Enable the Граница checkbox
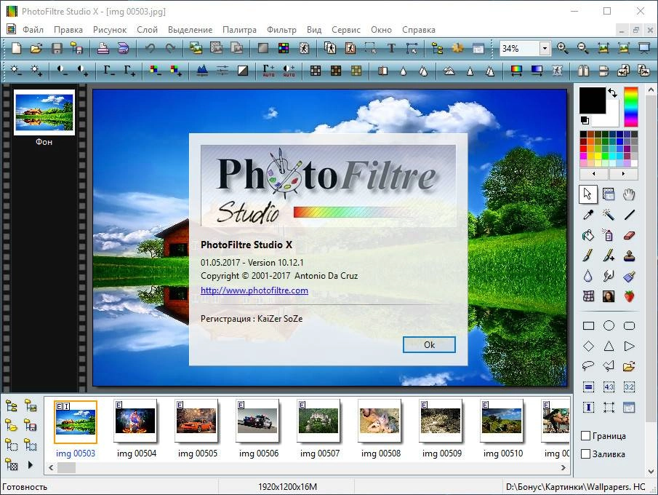 (x=586, y=436)
